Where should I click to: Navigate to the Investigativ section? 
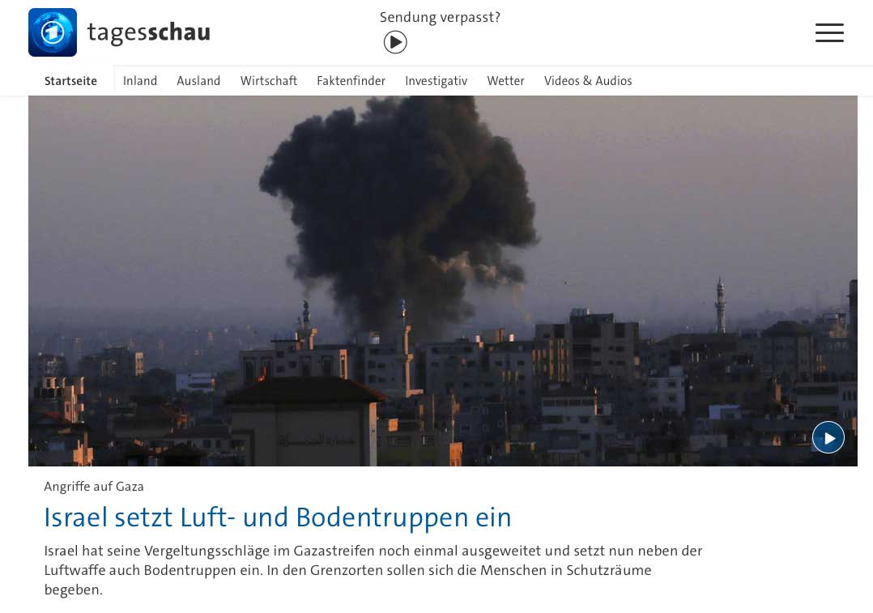pos(436,81)
